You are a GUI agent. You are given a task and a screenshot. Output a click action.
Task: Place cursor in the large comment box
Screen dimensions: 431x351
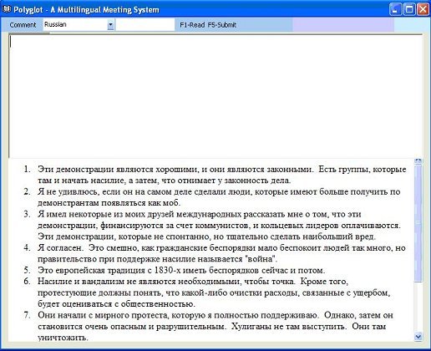pos(215,96)
